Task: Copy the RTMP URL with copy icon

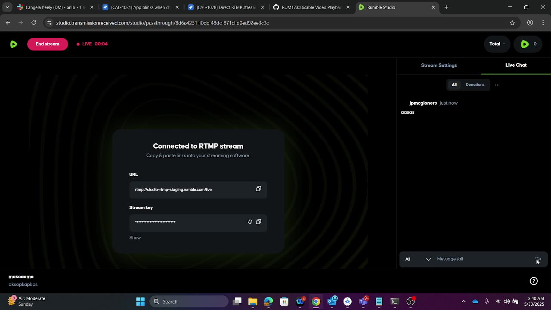Action: [x=258, y=189]
